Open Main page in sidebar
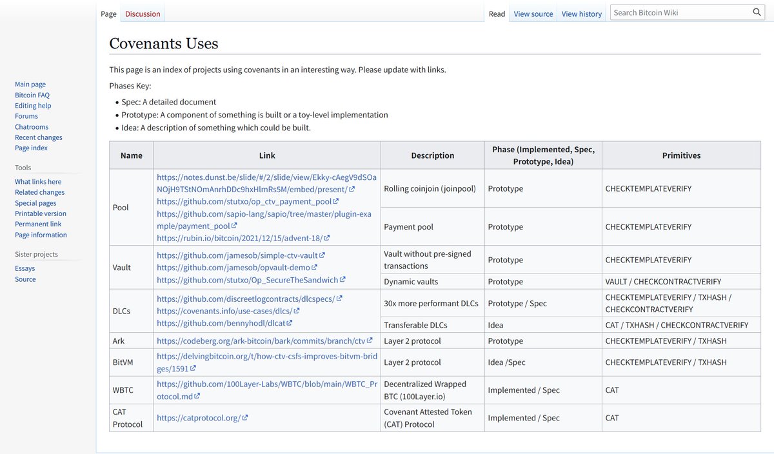This screenshot has width=774, height=454. point(30,84)
